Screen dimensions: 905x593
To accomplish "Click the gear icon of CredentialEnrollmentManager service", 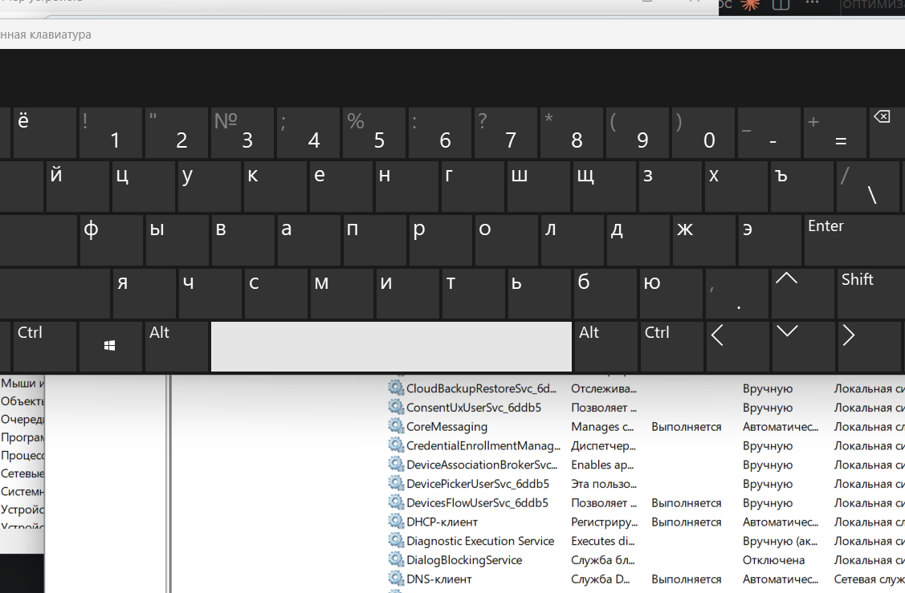I will [x=395, y=445].
